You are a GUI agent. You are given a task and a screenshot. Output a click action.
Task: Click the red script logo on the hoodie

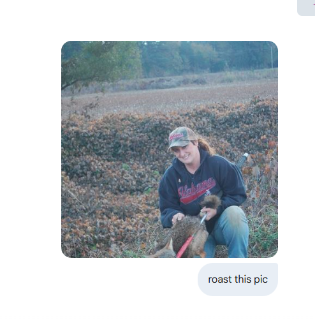196,190
